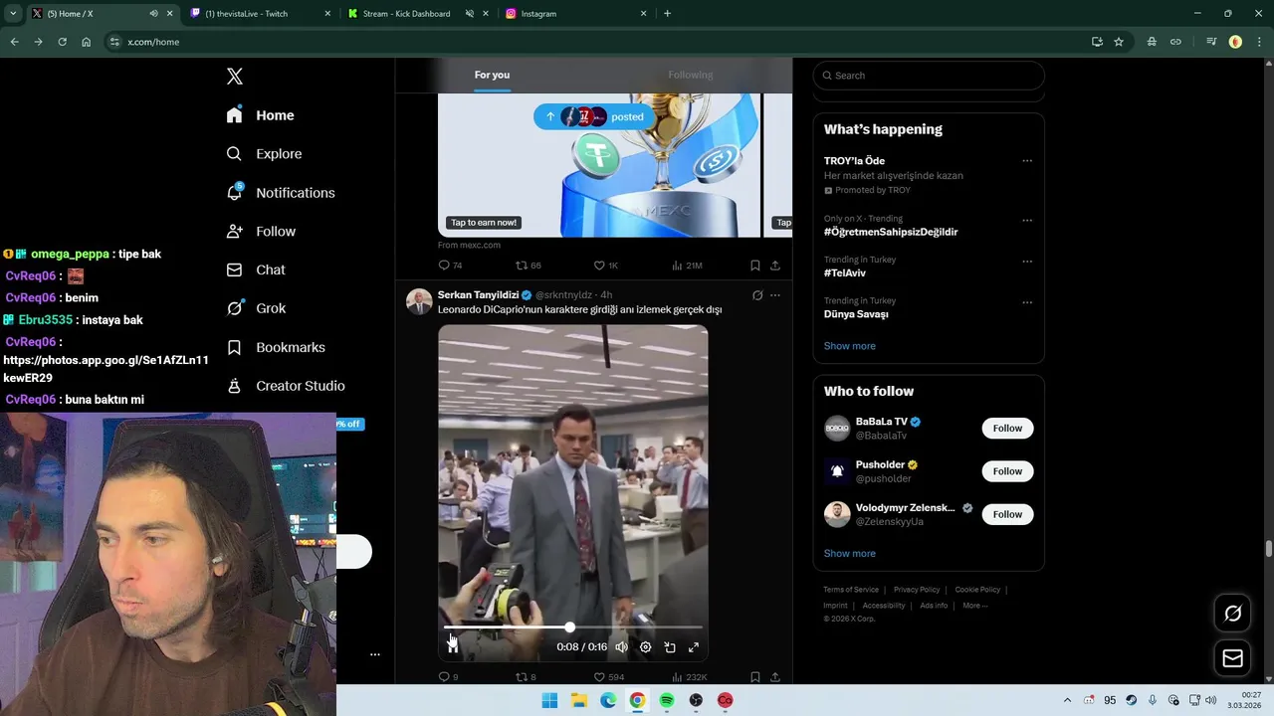1274x716 pixels.
Task: Open the Chrome tab search dropdown
Action: tap(13, 14)
